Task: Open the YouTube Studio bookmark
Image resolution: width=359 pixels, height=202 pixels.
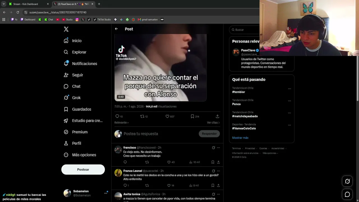Action: point(67,20)
